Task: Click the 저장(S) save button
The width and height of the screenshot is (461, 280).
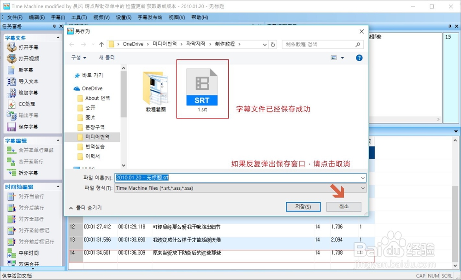Action: (303, 206)
